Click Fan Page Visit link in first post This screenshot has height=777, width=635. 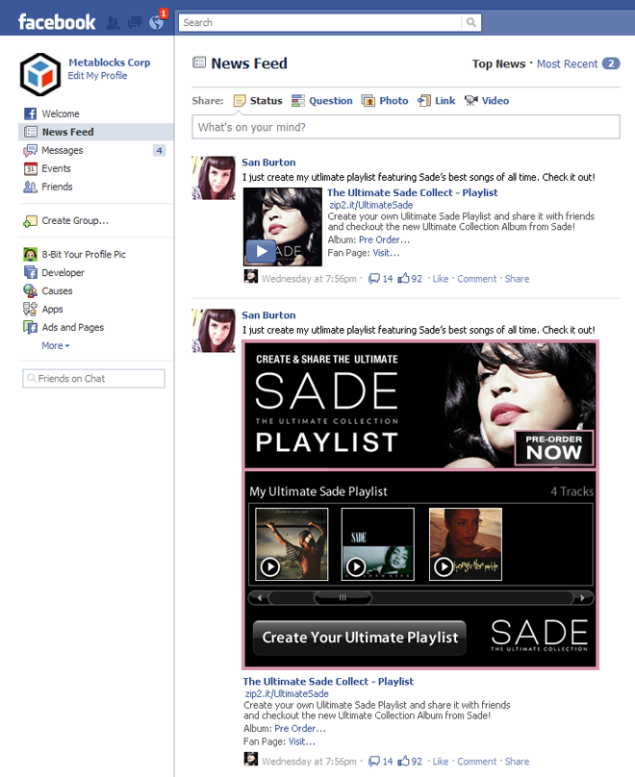pos(386,253)
